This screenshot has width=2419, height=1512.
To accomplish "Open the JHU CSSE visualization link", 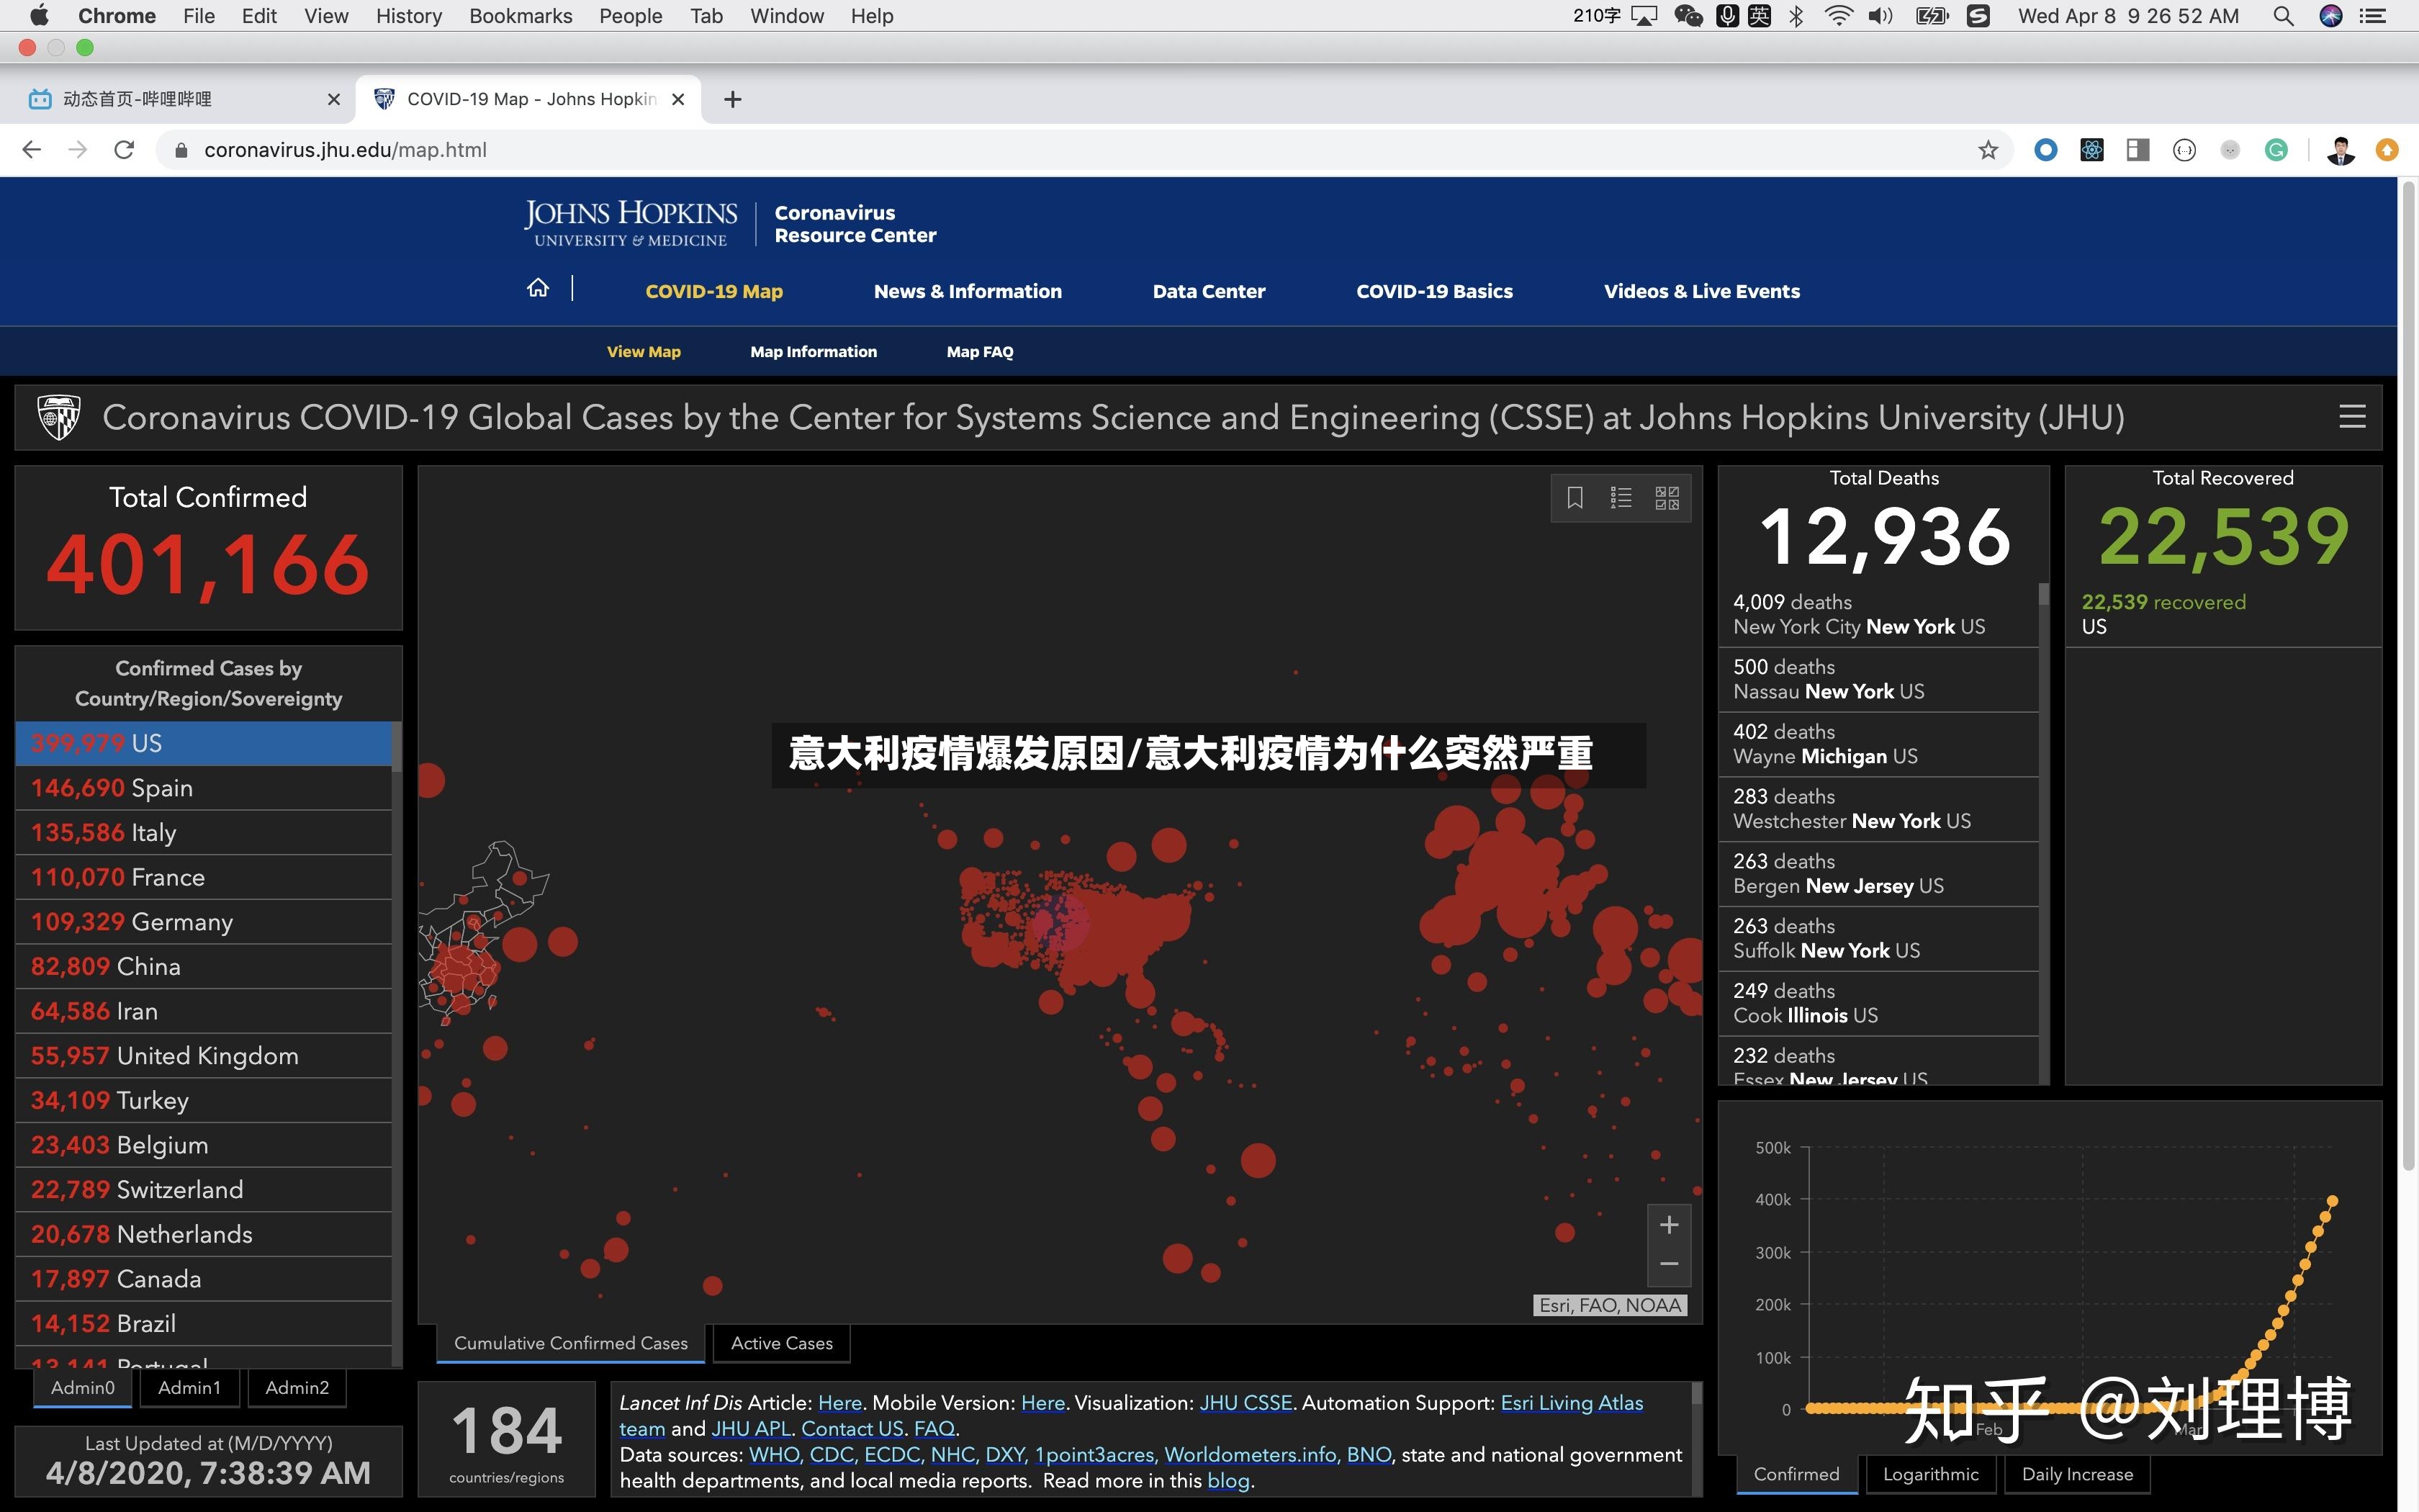I will (1245, 1403).
